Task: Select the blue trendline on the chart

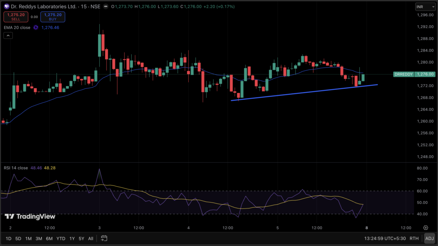Action: click(x=304, y=93)
